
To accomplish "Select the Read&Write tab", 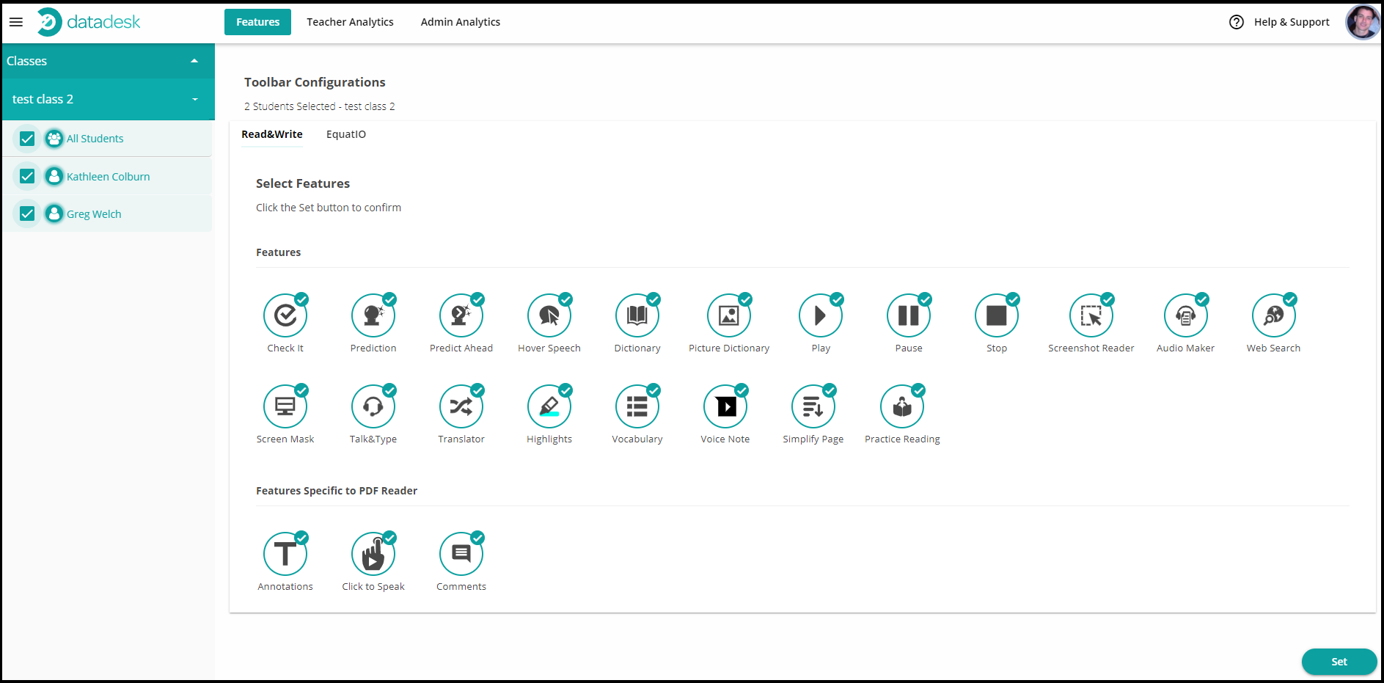I will (x=272, y=134).
